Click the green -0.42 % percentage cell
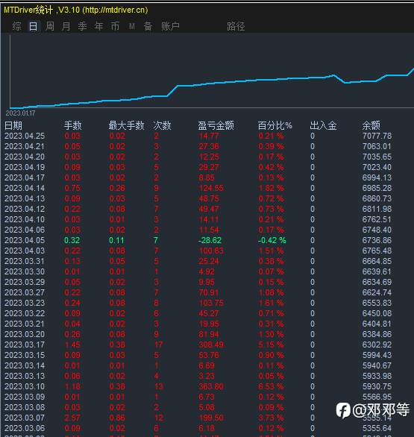This screenshot has width=414, height=437. pyautogui.click(x=272, y=240)
